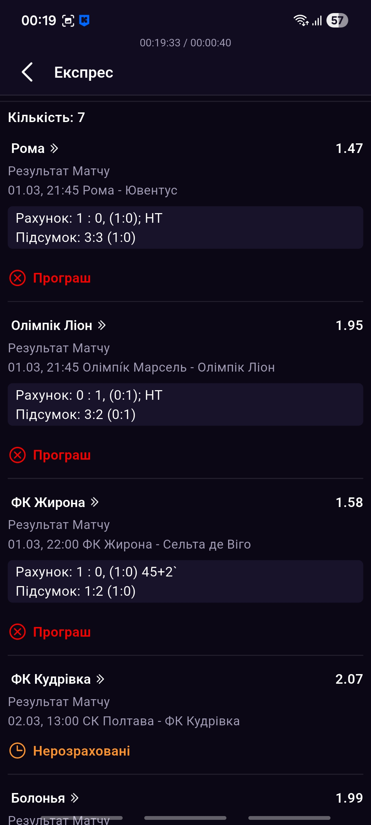Tap the Олімпік Ліон score summary box
The height and width of the screenshot is (825, 371).
(x=185, y=405)
